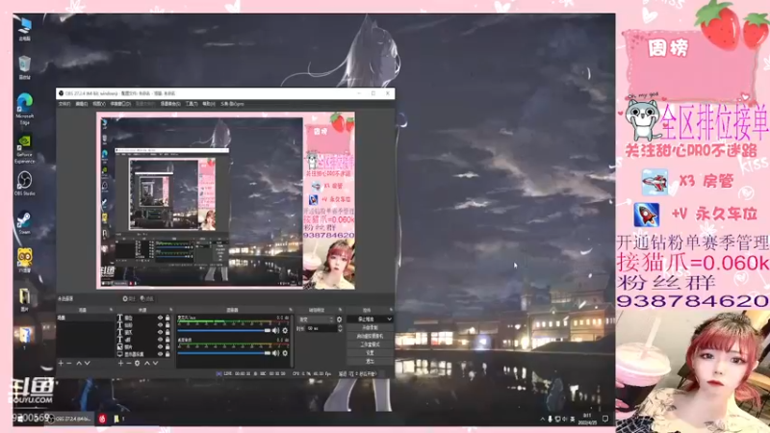Open the Recycle Bin desktop icon
The image size is (770, 433).
pyautogui.click(x=25, y=67)
